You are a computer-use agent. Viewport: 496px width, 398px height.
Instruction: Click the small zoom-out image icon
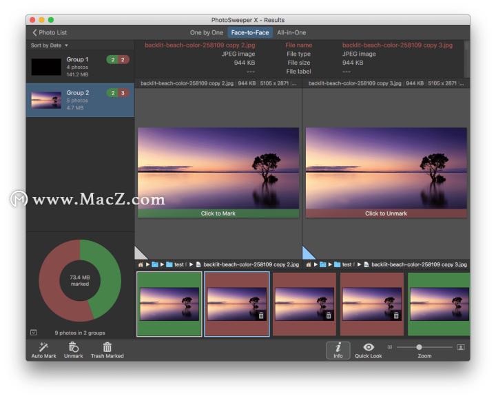[390, 347]
